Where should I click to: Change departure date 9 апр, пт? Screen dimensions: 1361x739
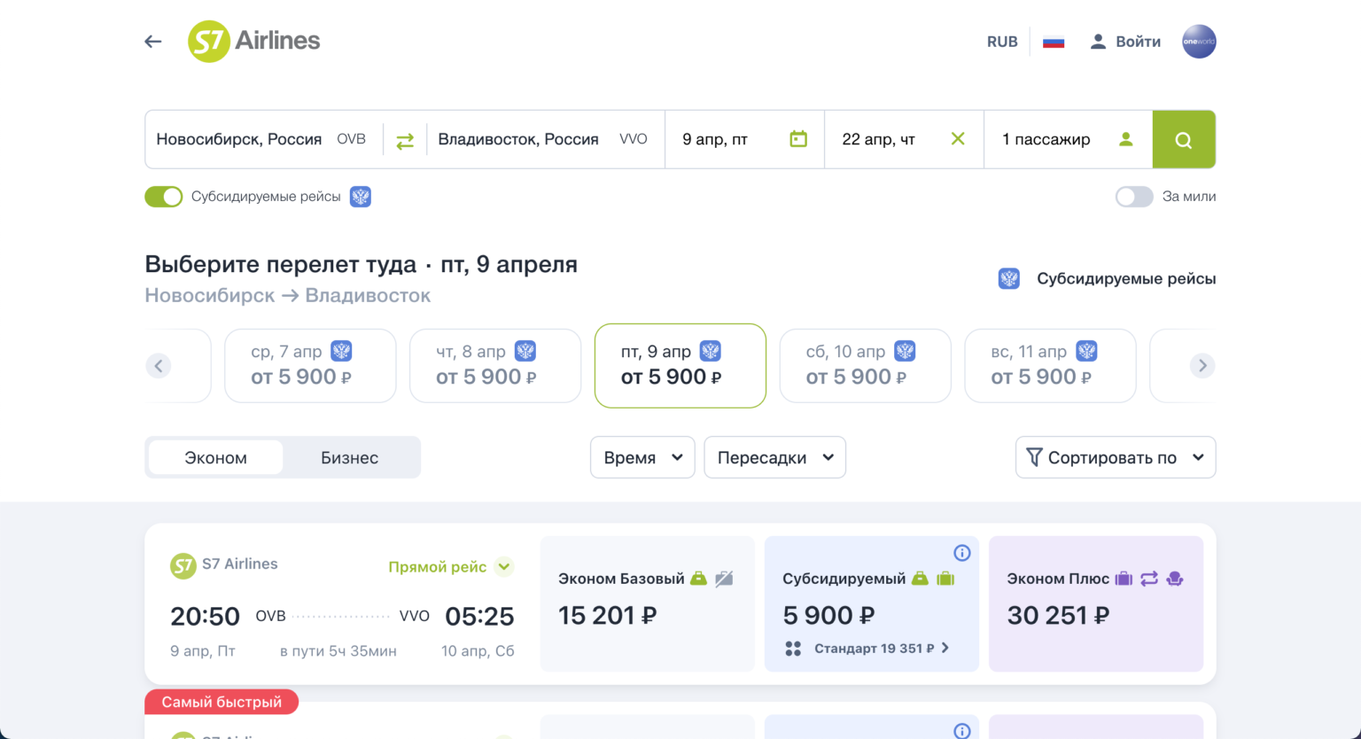(x=744, y=139)
